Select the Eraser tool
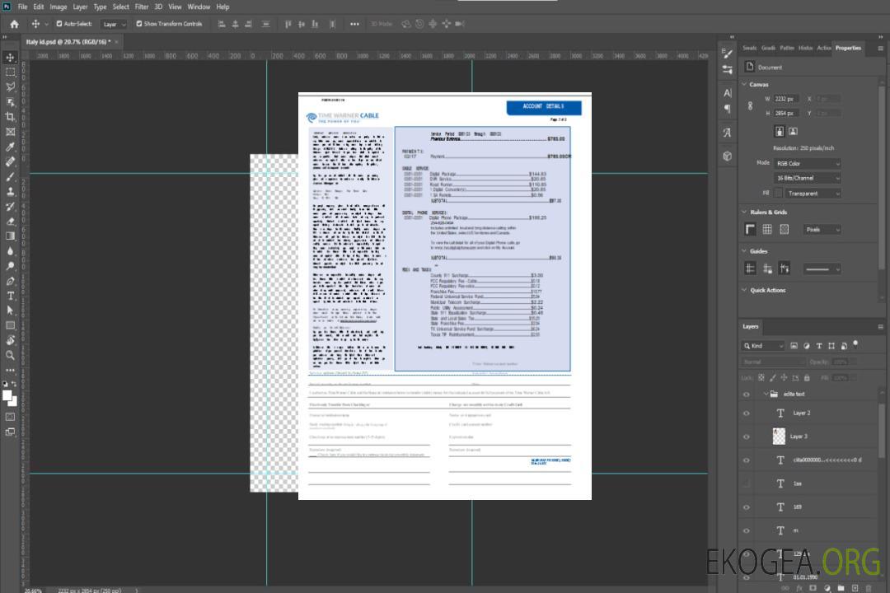Screen dimensions: 890x593 [10, 221]
